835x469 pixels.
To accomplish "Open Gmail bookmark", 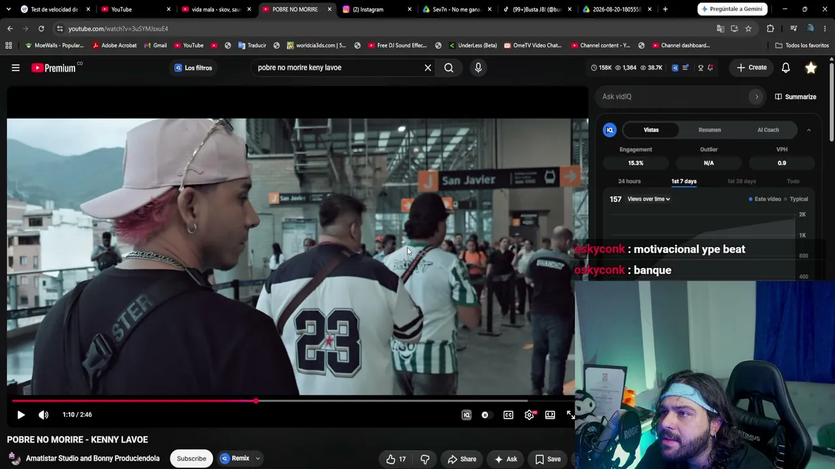I will (155, 46).
